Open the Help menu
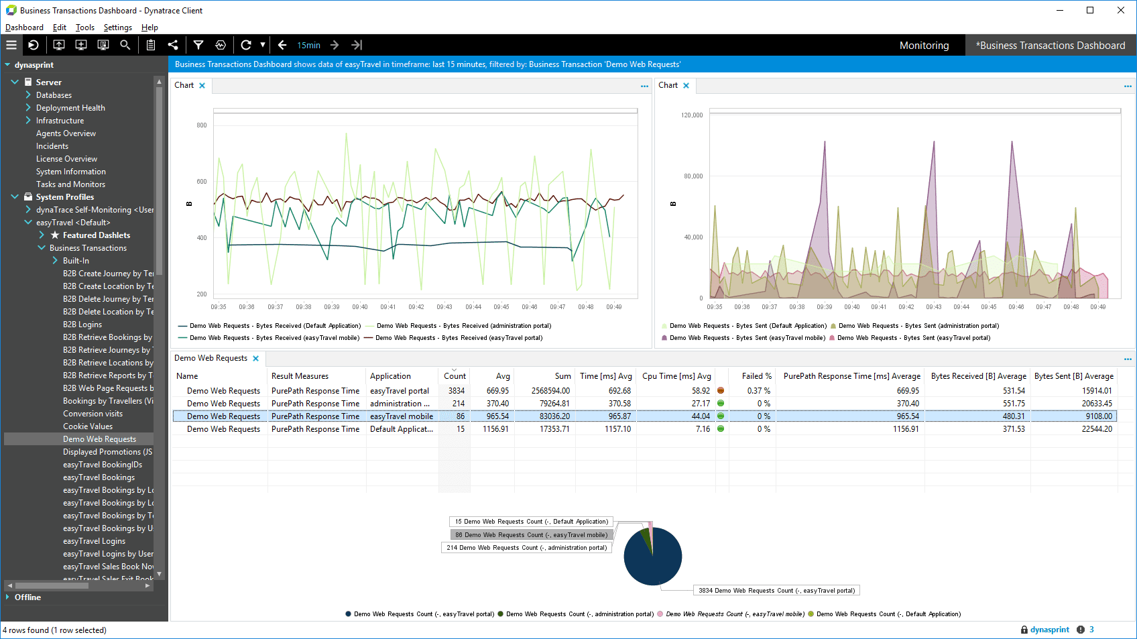This screenshot has width=1137, height=639. point(149,27)
